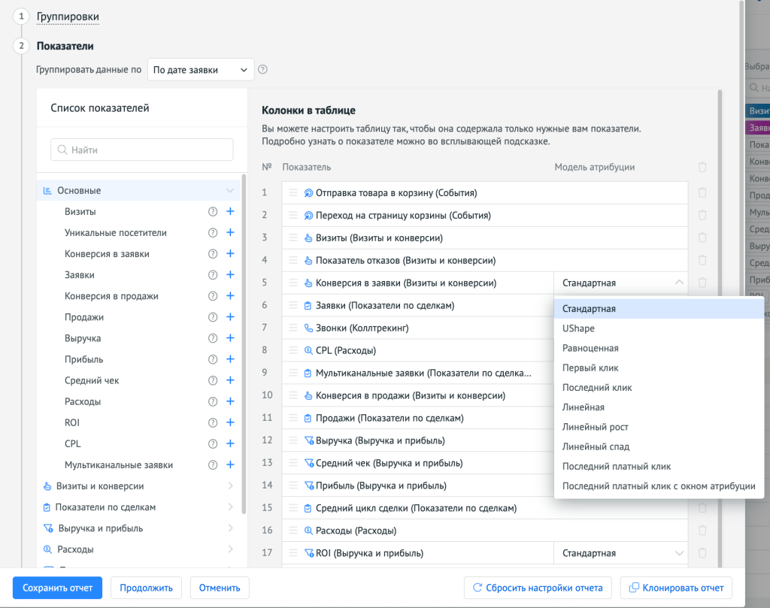The height and width of the screenshot is (608, 770).
Task: Delete row 17 ROI column with trash icon
Action: pos(702,553)
